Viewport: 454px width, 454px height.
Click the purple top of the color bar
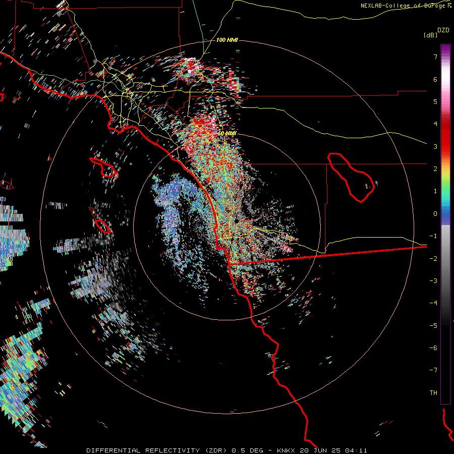[445, 49]
